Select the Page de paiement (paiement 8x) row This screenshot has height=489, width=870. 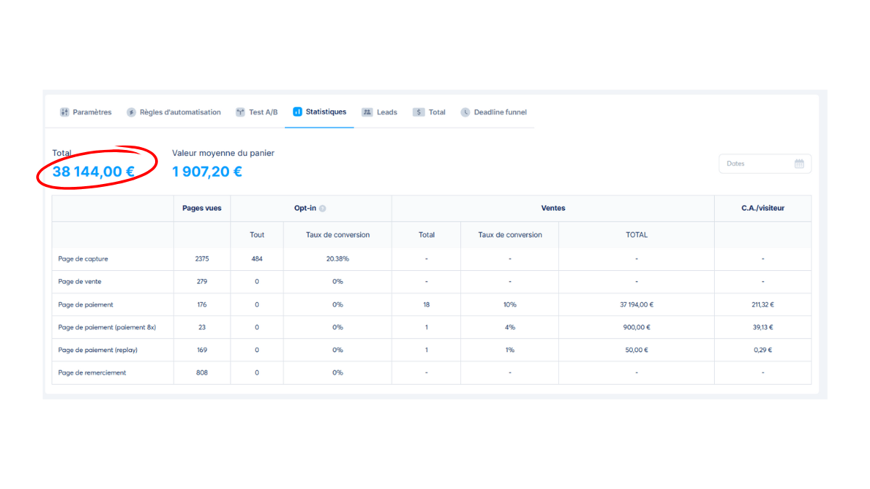(107, 327)
